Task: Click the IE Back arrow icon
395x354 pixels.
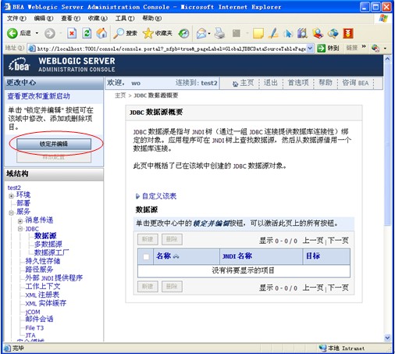Action: tap(12, 34)
